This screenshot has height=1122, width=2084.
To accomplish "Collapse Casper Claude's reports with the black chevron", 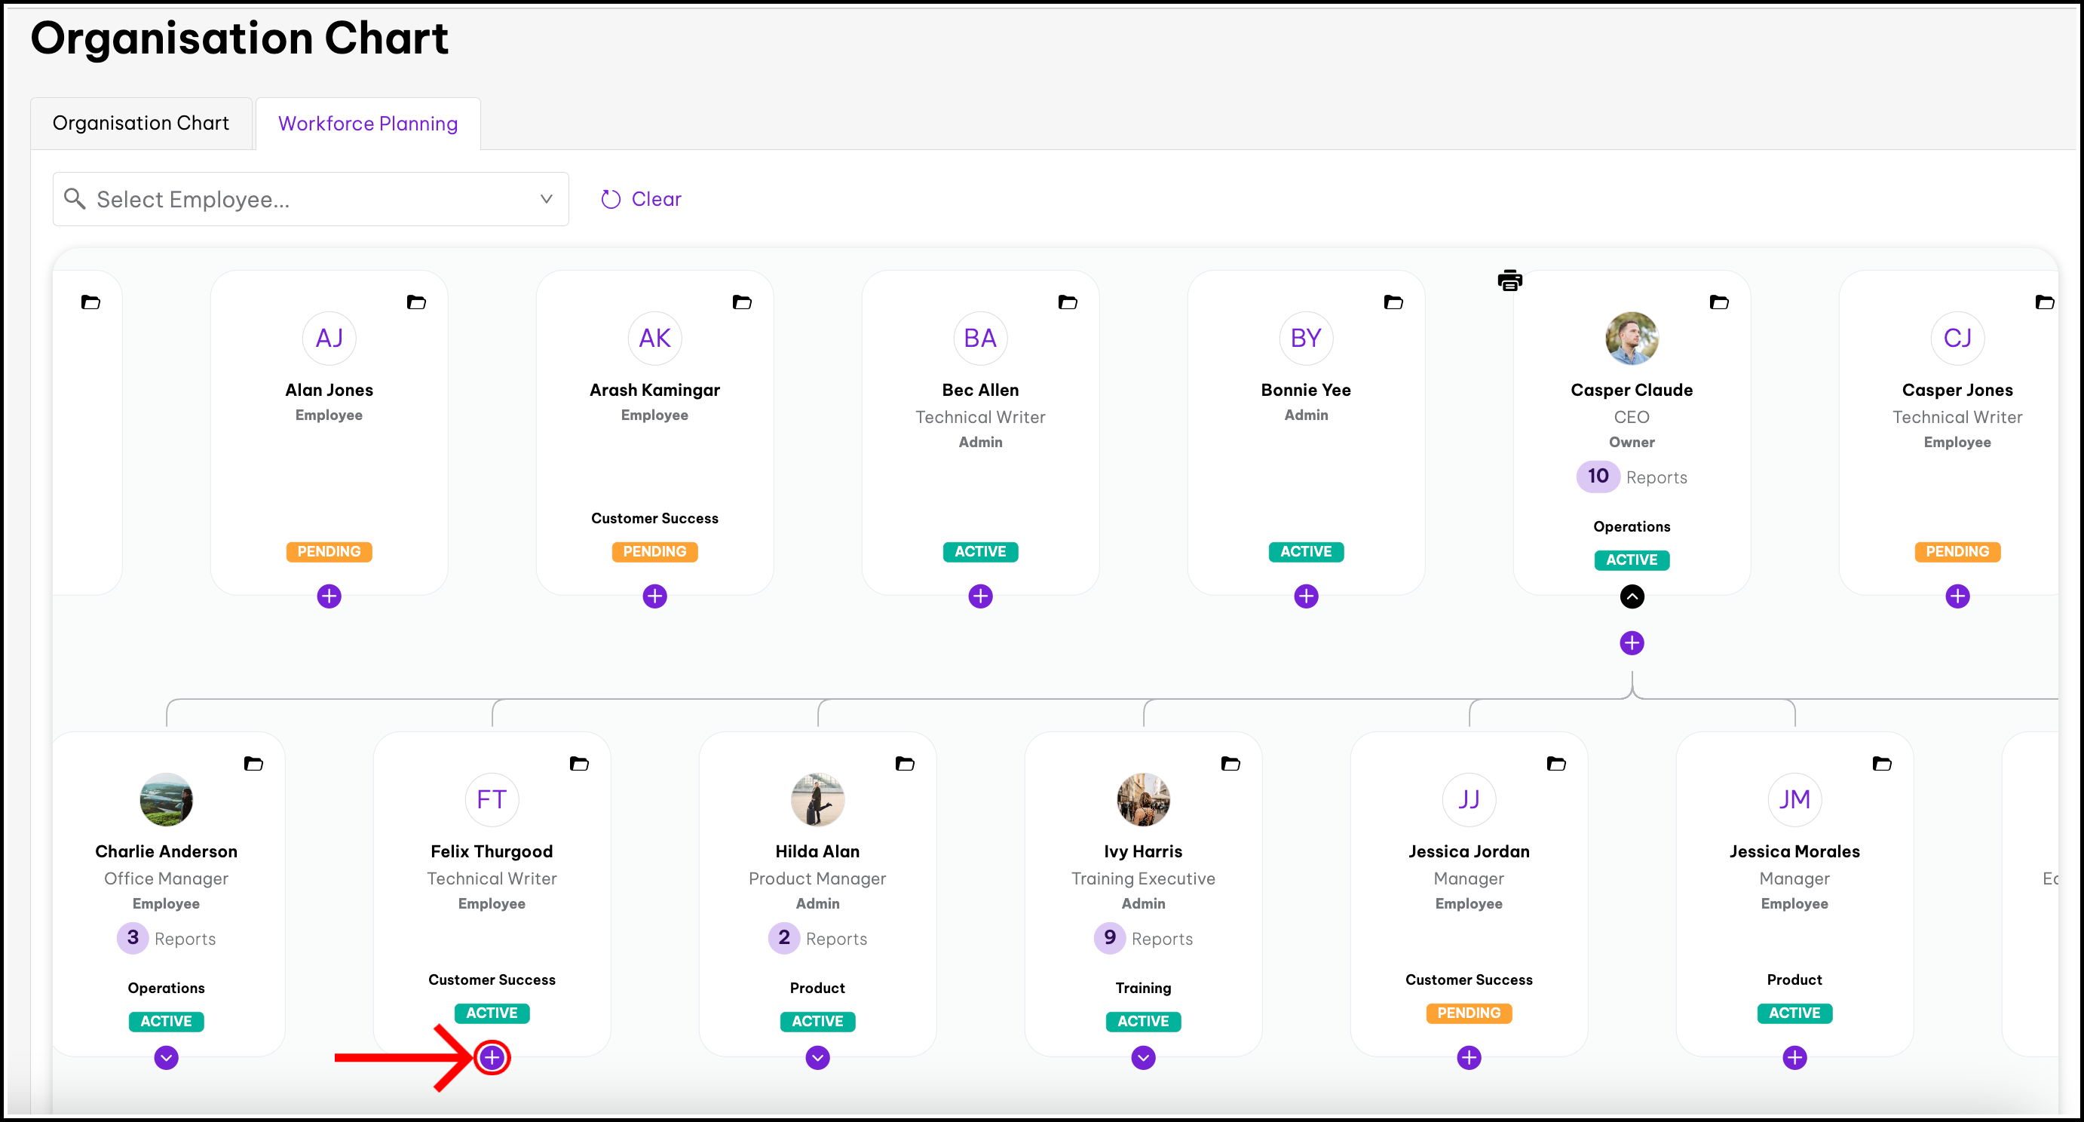I will (1631, 596).
